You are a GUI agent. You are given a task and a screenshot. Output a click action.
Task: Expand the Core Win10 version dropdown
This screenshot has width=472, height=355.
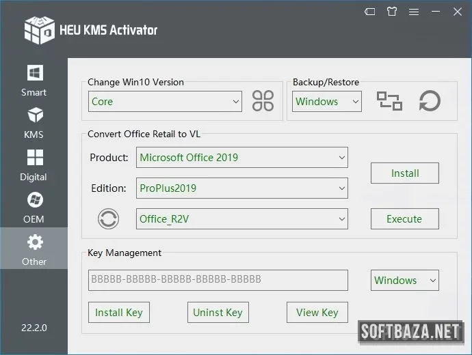pyautogui.click(x=165, y=102)
